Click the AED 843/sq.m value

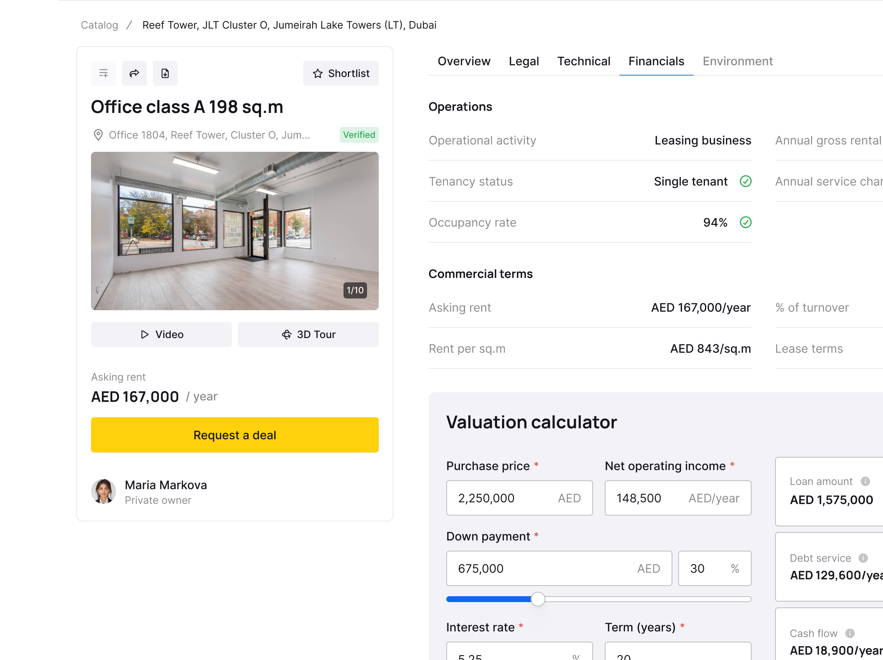click(x=711, y=349)
